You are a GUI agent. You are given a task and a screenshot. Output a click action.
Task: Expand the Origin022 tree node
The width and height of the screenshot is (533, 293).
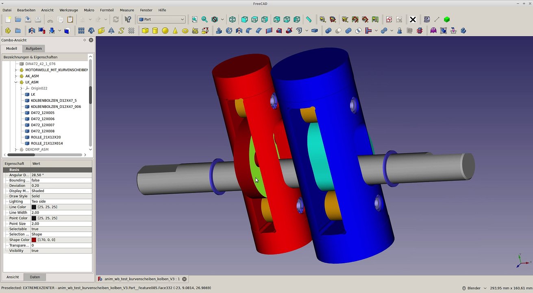22,88
